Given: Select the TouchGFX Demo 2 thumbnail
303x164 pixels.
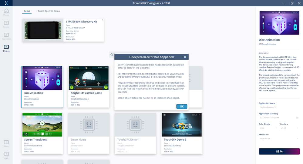Looking at the screenshot, I should (x=182, y=125).
